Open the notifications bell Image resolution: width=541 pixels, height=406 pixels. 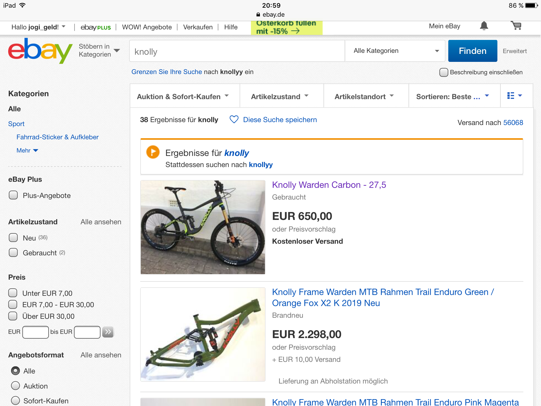coord(484,26)
